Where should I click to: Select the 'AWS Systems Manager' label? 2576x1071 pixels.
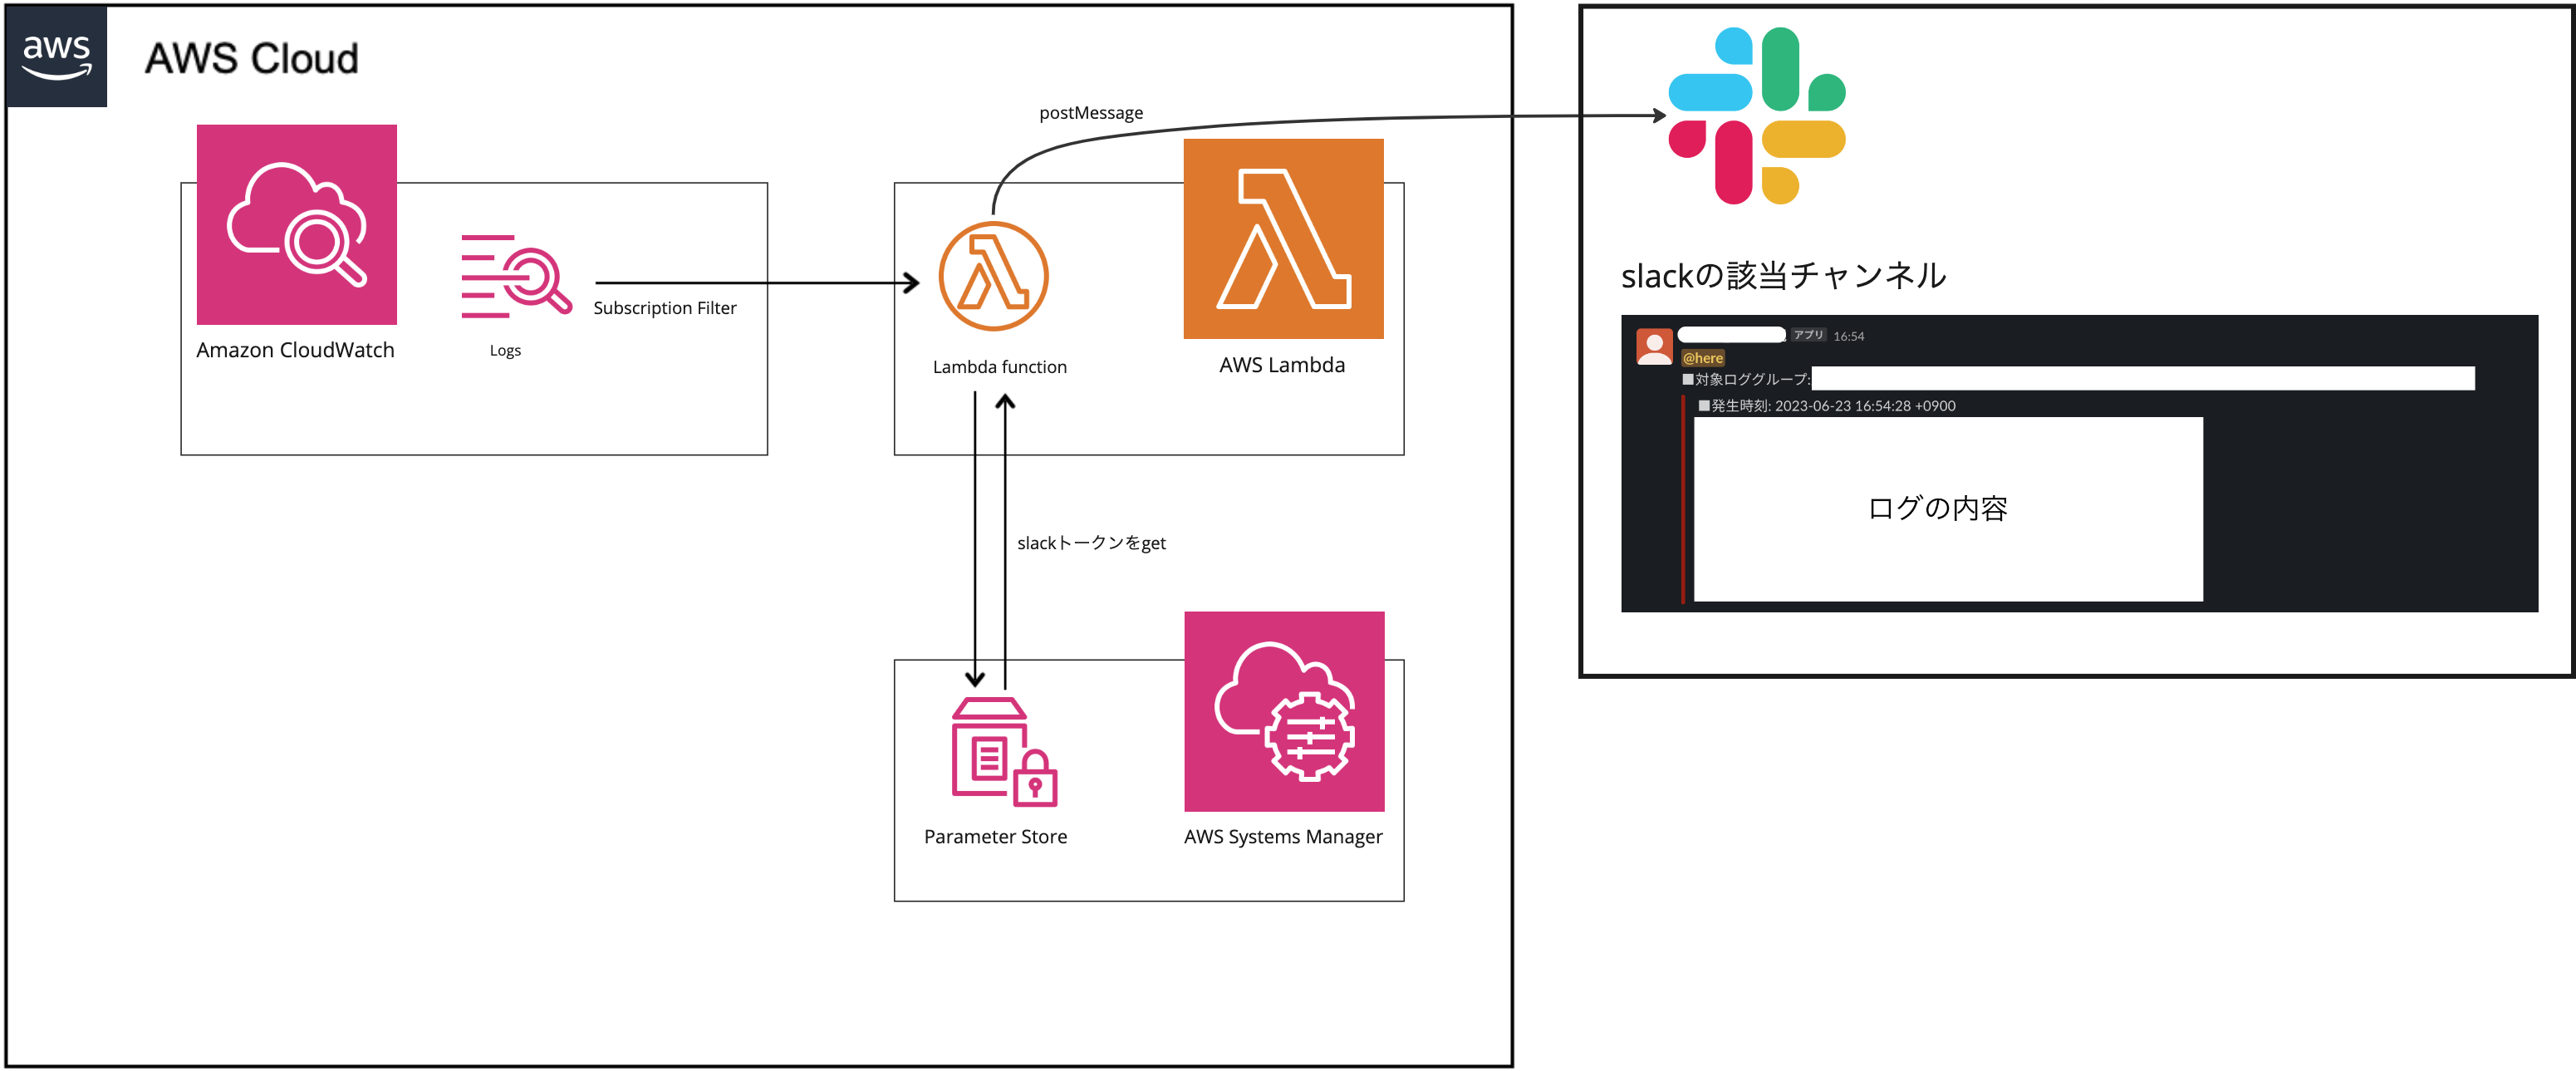[1283, 836]
